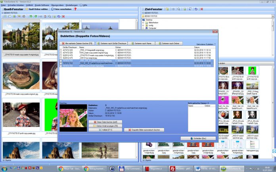Click the arrow icon in Ziel-Fenster toolbar
This screenshot has height=172, width=276.
[173, 9]
